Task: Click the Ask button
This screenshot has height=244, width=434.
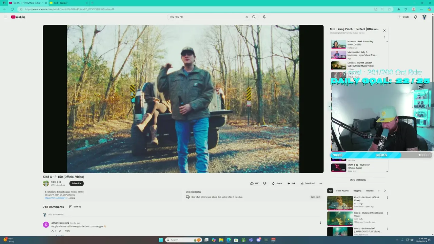Action: point(291,183)
